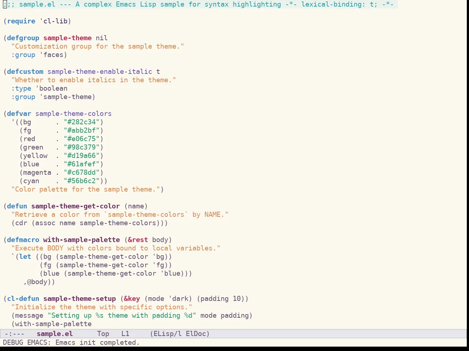Click the docstring starting "Retrieve a color from"
Screen dimensions: 469x351
pos(120,215)
